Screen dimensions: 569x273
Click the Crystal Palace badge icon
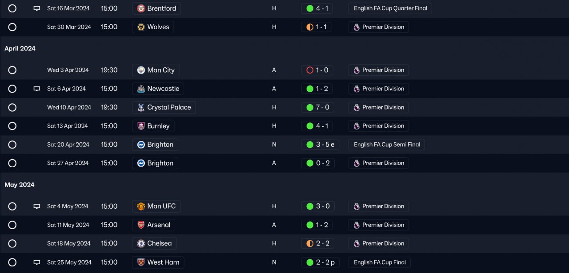tap(141, 107)
